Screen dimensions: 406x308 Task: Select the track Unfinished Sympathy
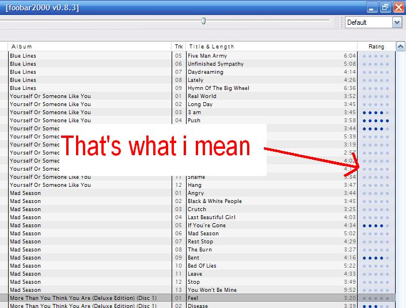click(x=216, y=64)
